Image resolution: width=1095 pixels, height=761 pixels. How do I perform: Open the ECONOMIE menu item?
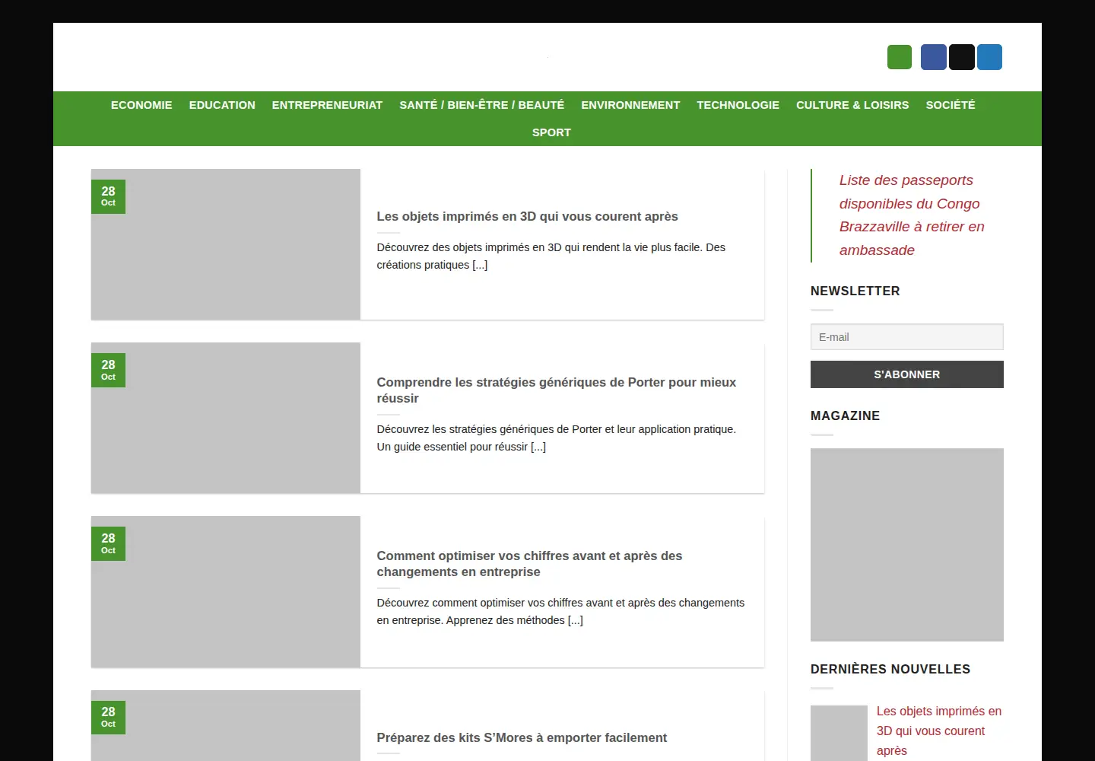tap(141, 105)
